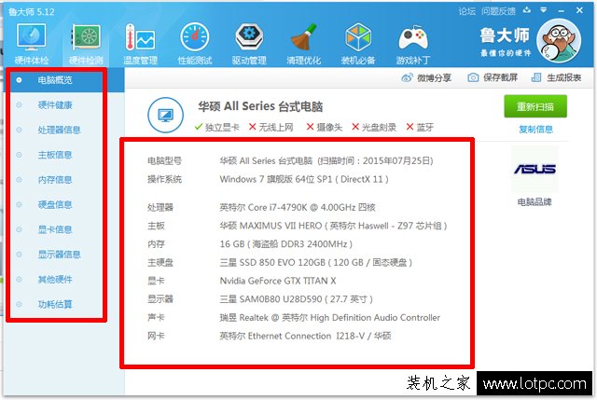The width and height of the screenshot is (597, 400).
Task: Click the ASUS brand logo
Action: (535, 169)
